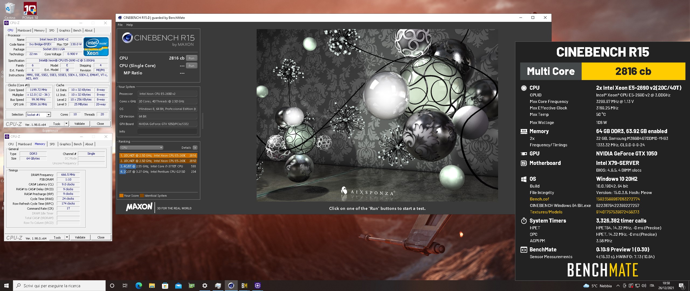Open the network tray icon
Viewport: 690px width, 291px height.
coord(637,286)
